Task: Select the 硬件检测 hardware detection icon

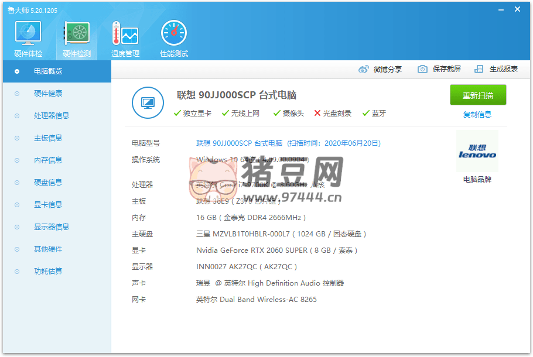Action: coord(77,37)
